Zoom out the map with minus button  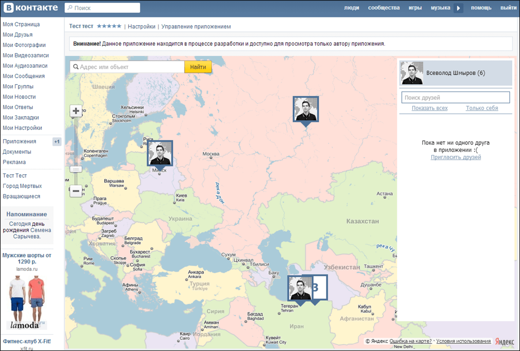(76, 191)
